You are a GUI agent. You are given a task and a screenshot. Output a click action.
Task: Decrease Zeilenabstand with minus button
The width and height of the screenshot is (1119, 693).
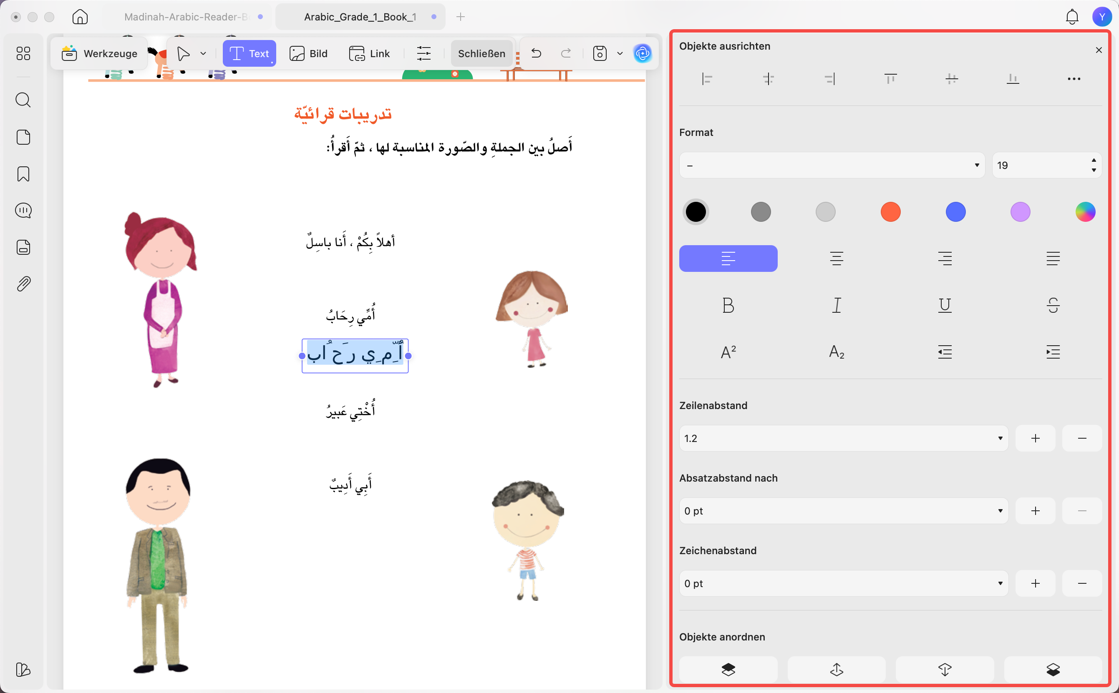click(1082, 438)
